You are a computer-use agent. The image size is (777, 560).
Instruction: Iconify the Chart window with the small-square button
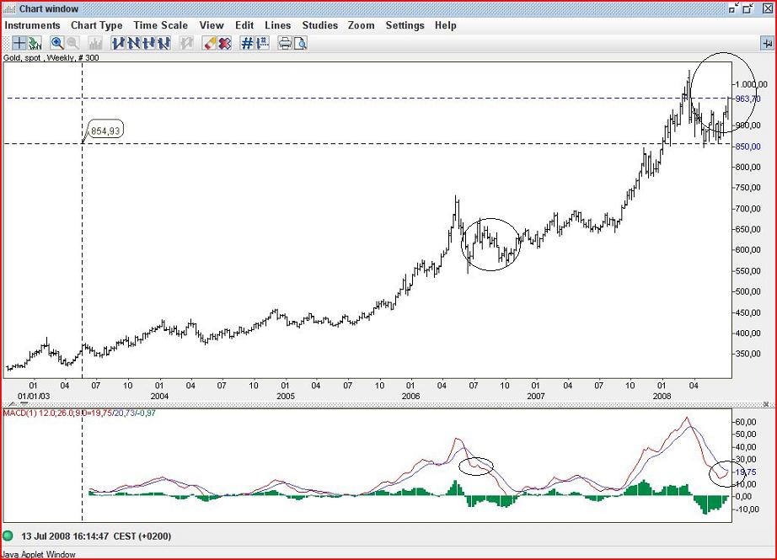coord(734,8)
